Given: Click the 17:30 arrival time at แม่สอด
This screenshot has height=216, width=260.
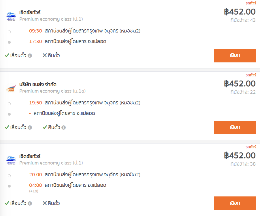Looking at the screenshot, I should click(x=35, y=41).
